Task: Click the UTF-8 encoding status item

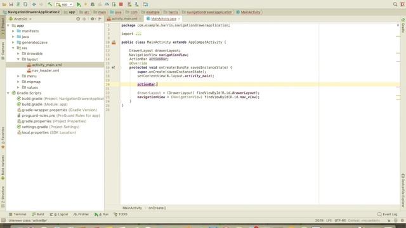Action: pyautogui.click(x=340, y=220)
